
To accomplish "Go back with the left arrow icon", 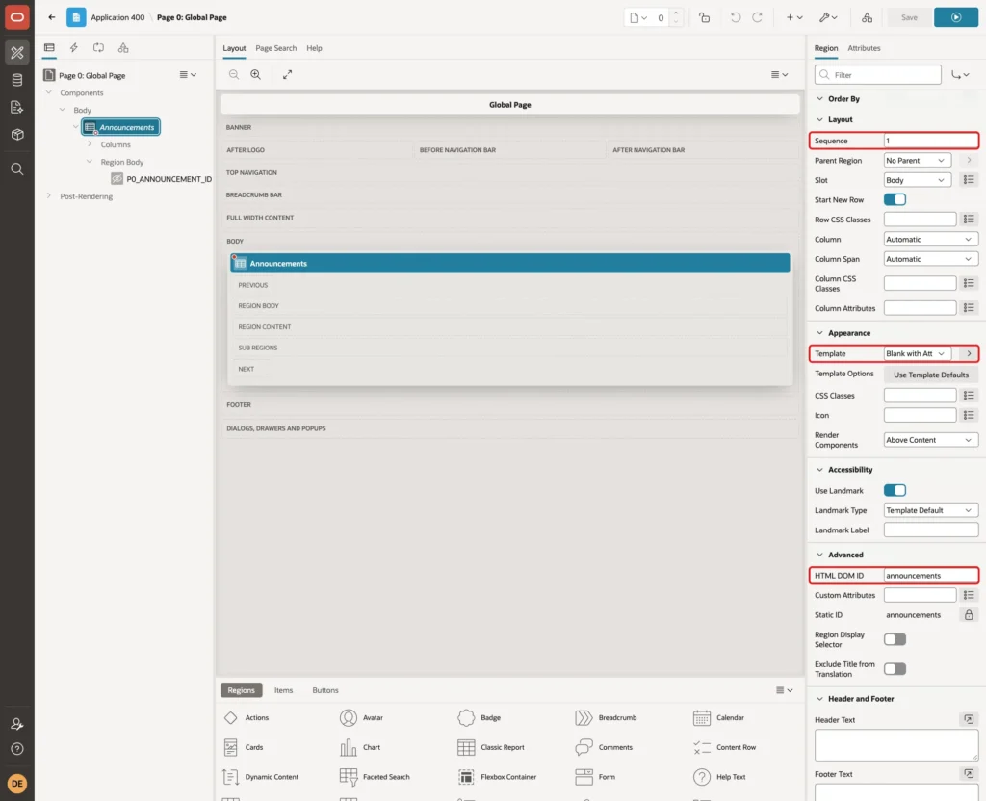I will coord(52,17).
